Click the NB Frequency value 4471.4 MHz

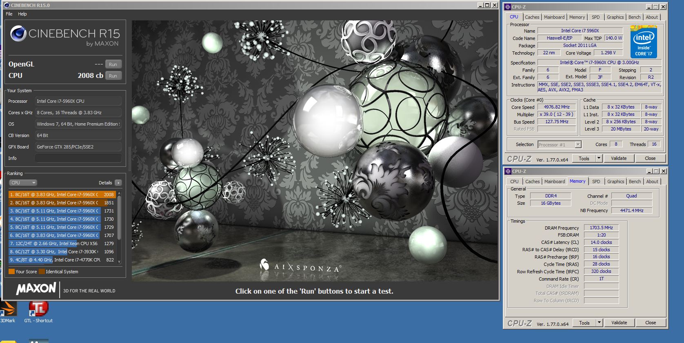[x=632, y=210]
